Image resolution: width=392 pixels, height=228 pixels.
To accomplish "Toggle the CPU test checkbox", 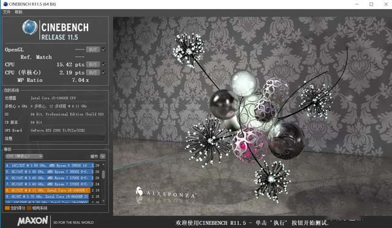I will (x=104, y=64).
